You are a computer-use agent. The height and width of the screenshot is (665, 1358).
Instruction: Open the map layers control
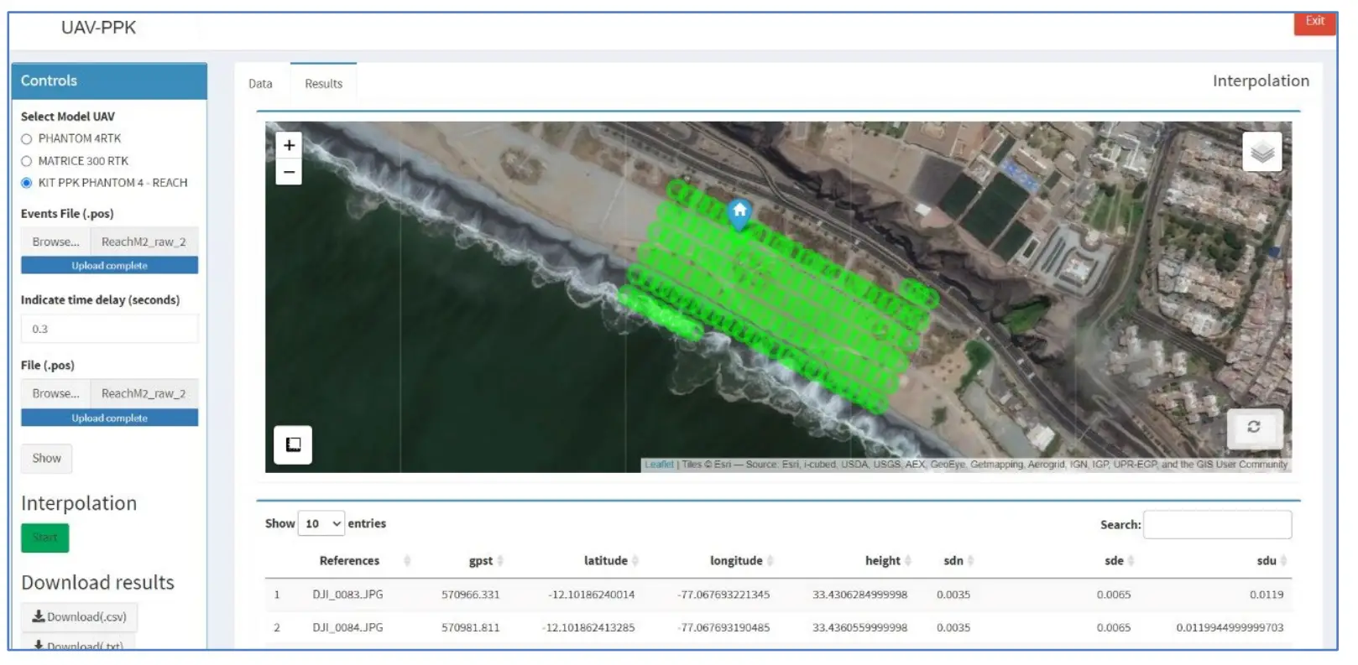pos(1261,152)
